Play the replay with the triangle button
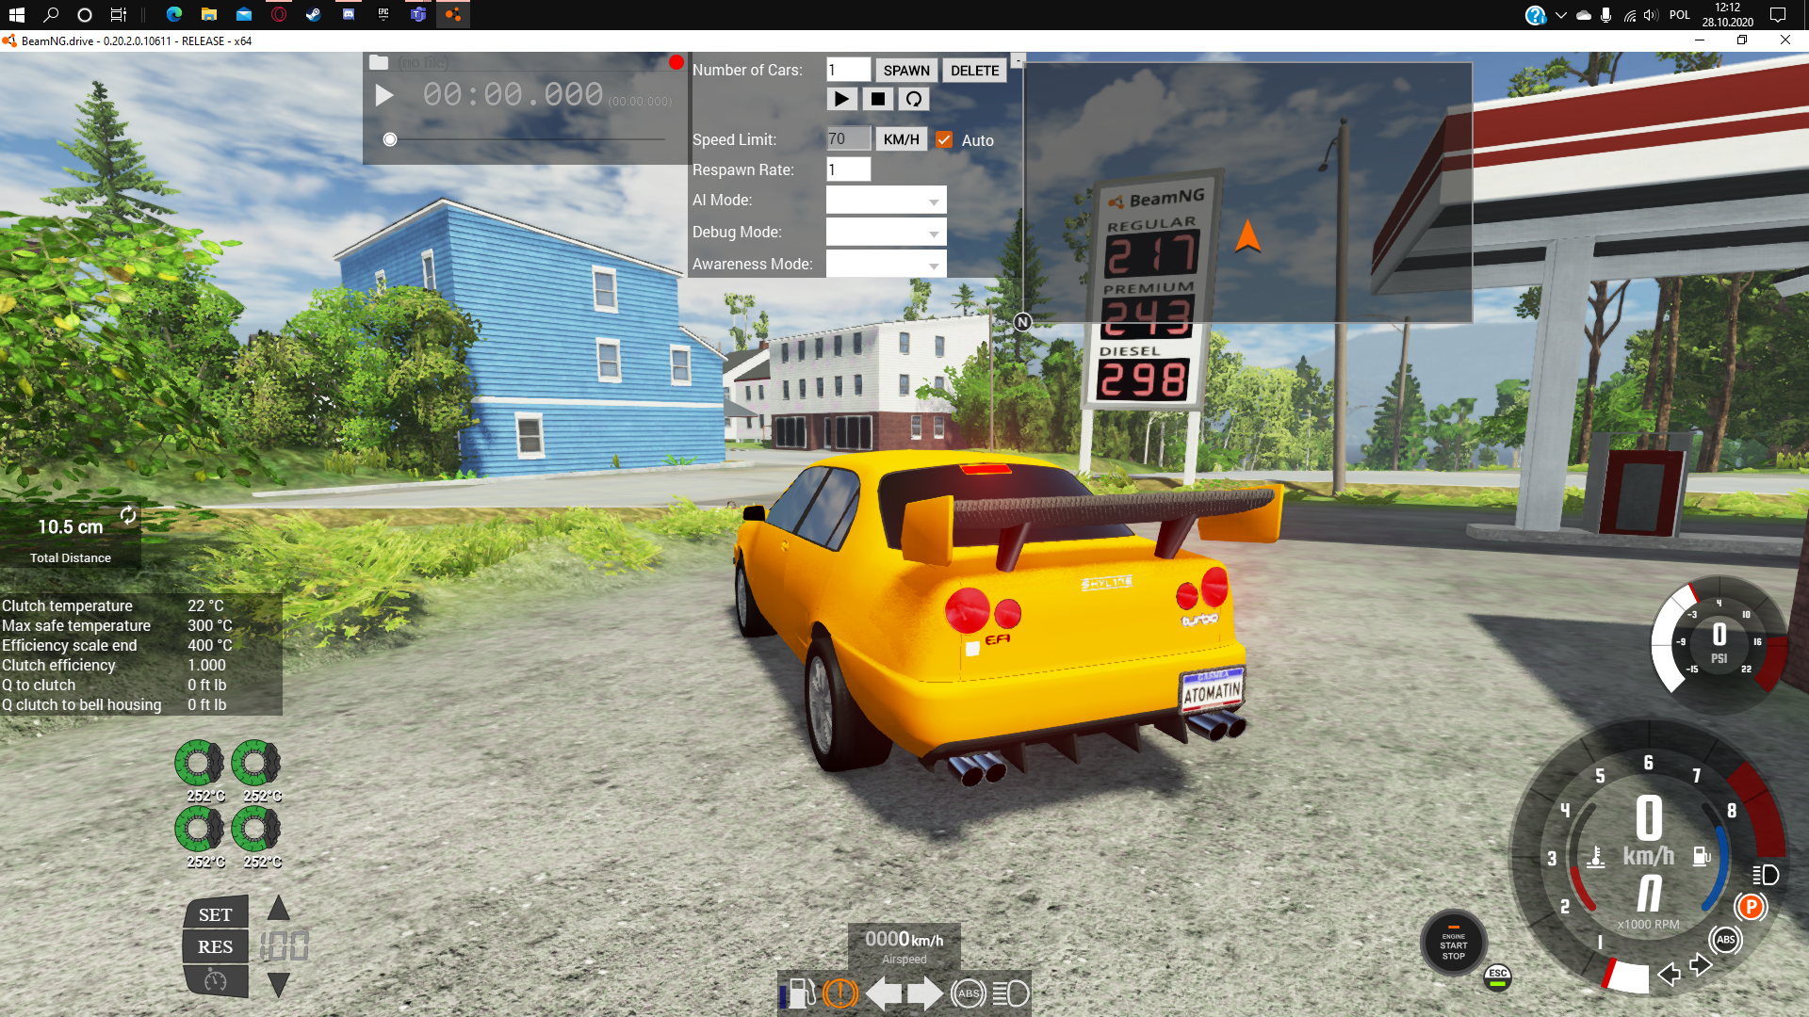Viewport: 1809px width, 1017px height. coord(384,95)
